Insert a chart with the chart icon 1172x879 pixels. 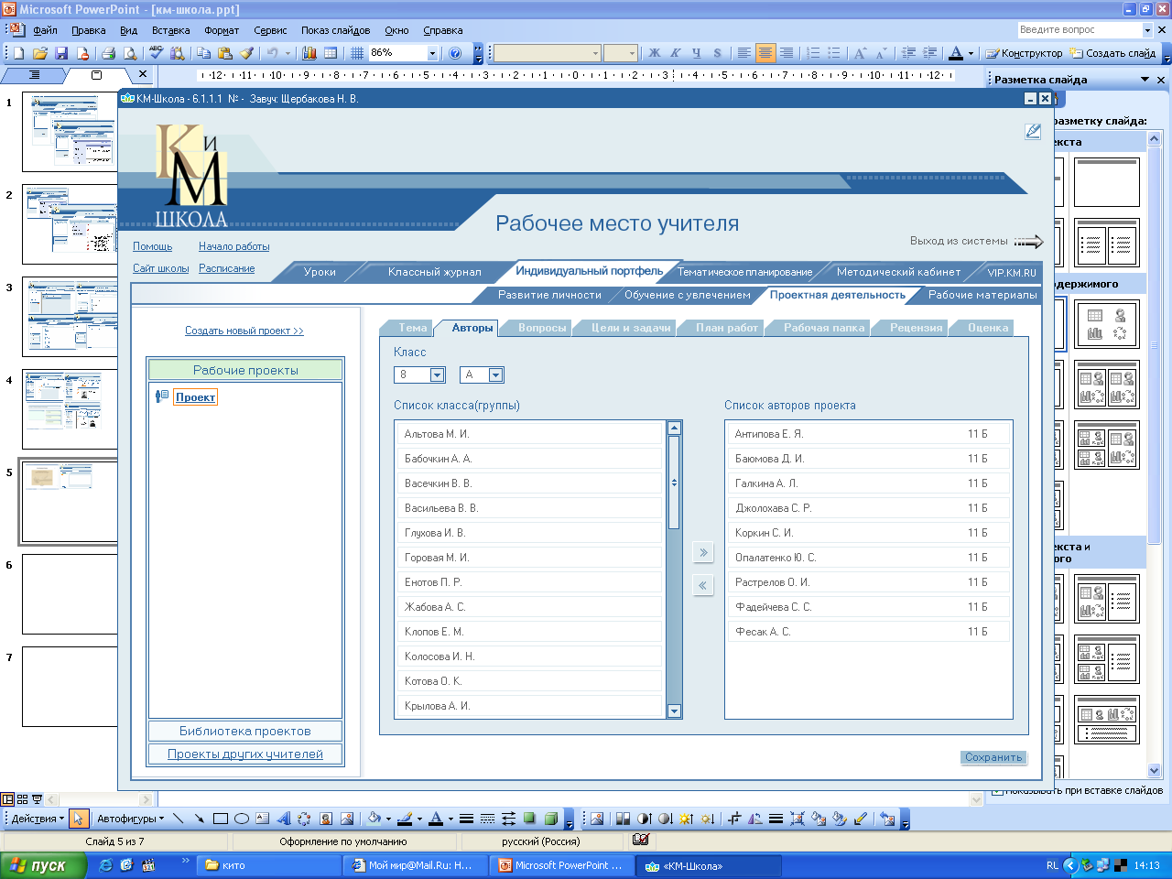[309, 53]
